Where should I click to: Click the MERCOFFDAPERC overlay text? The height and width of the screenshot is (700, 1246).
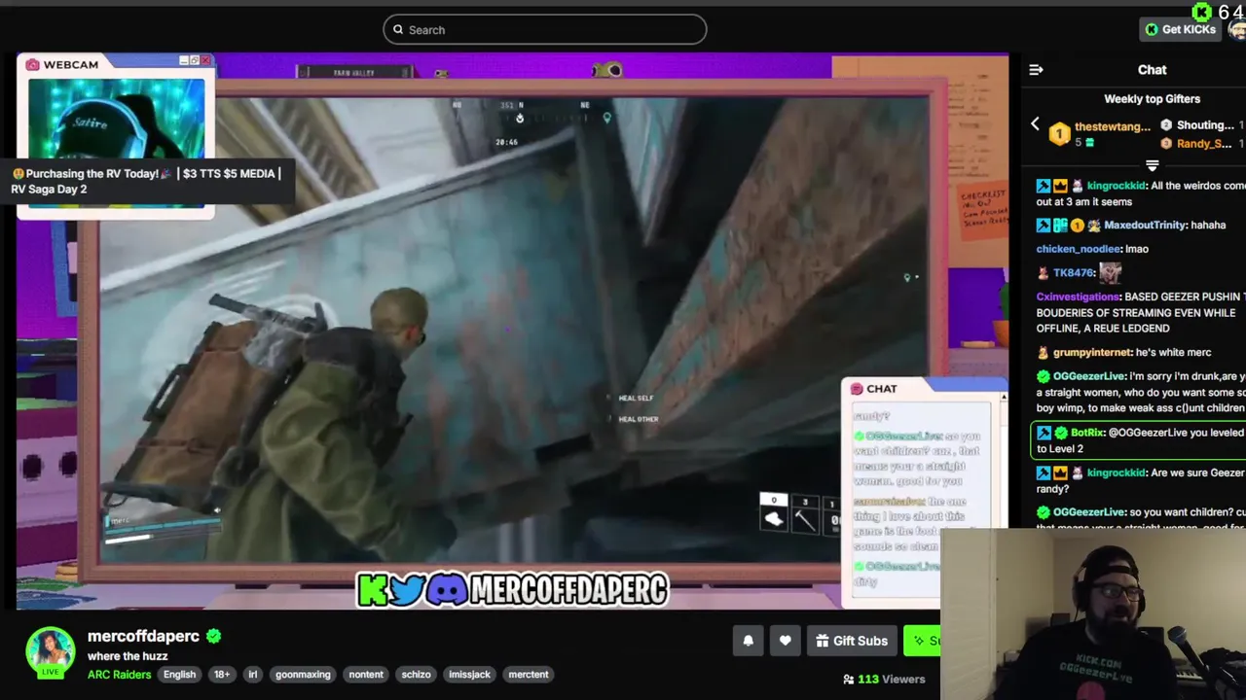pyautogui.click(x=570, y=589)
